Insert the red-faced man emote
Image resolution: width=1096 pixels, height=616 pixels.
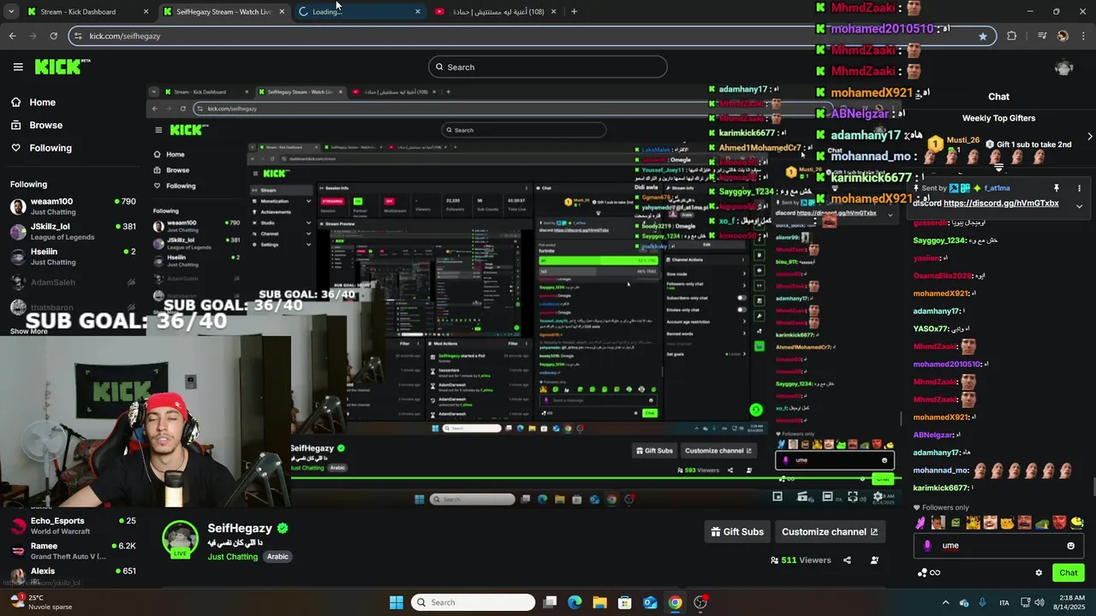(x=1060, y=523)
